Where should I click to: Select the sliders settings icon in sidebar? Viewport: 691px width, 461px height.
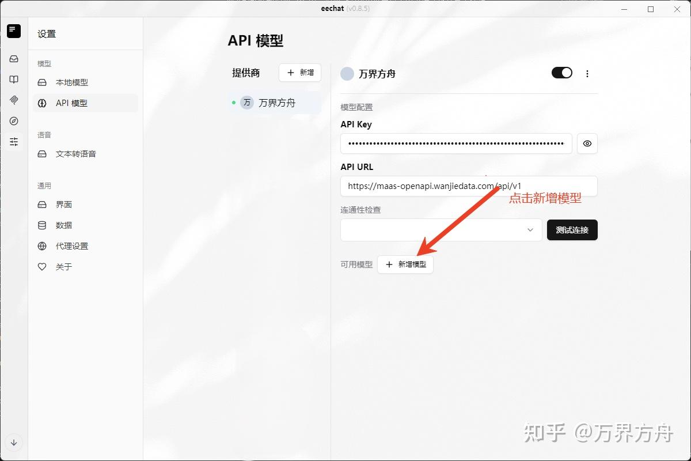point(14,142)
